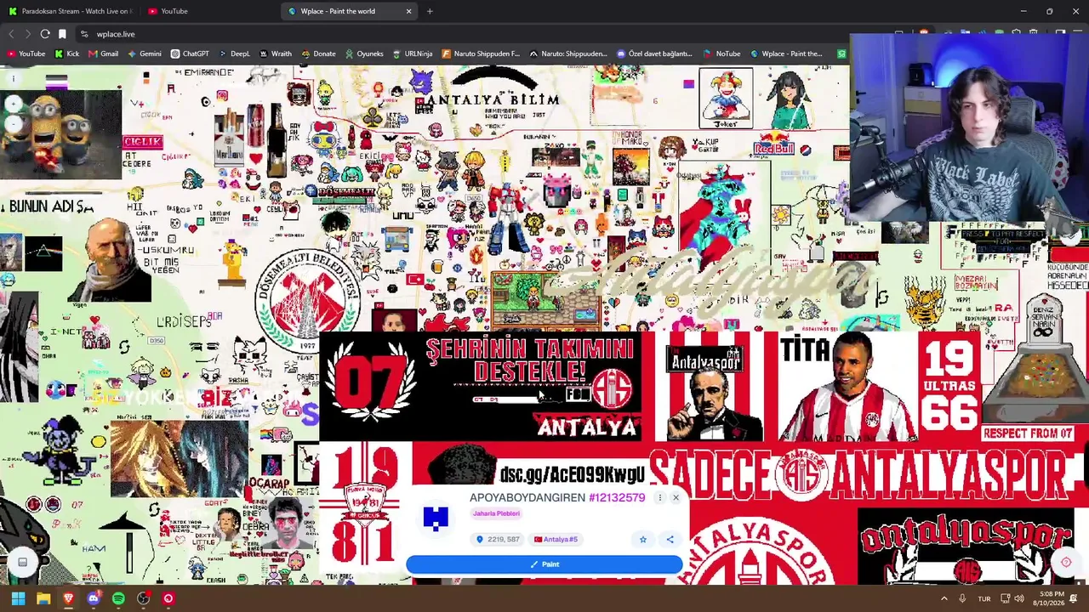Open Discord from the taskbar
Image resolution: width=1089 pixels, height=612 pixels.
click(94, 598)
